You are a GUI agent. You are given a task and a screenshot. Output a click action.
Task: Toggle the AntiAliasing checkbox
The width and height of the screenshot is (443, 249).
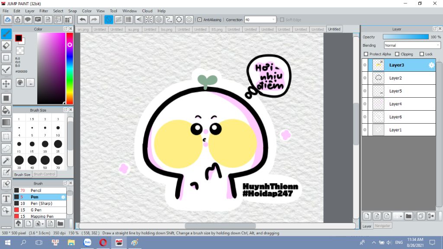pyautogui.click(x=199, y=20)
